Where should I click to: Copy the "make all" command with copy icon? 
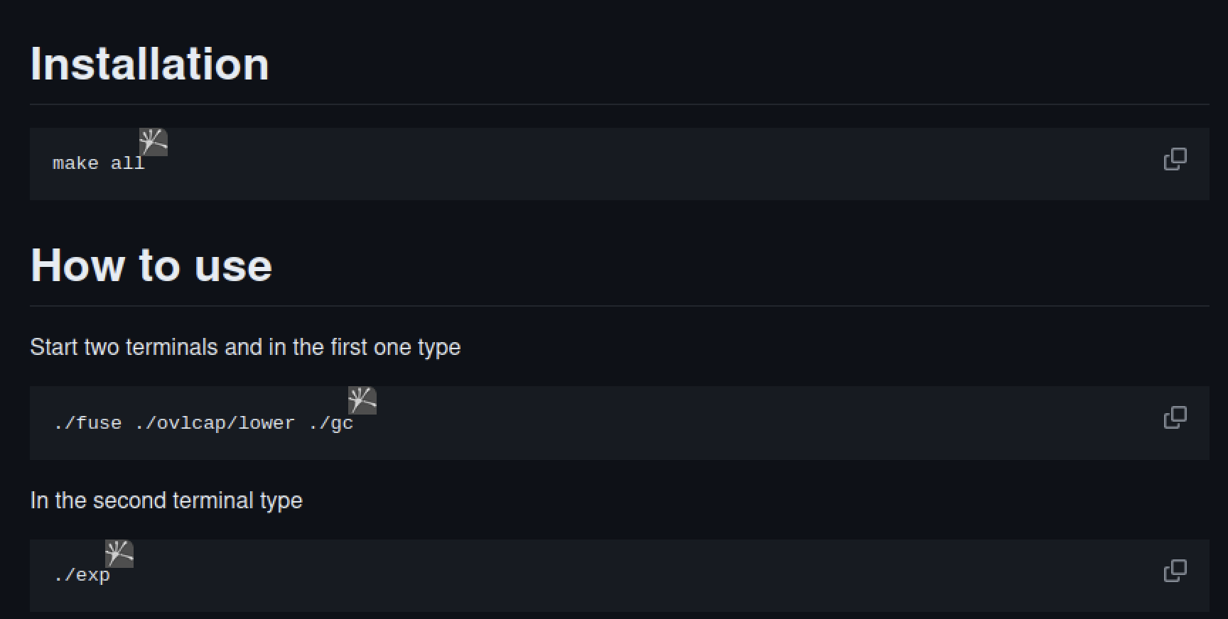click(1175, 159)
